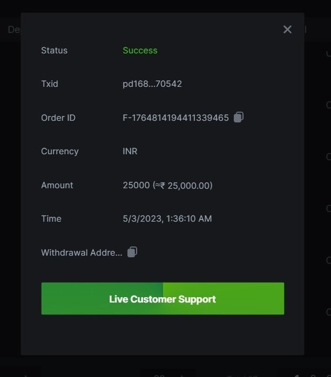This screenshot has width=331, height=377.
Task: Open Live Customer Support chat
Action: pyautogui.click(x=163, y=299)
